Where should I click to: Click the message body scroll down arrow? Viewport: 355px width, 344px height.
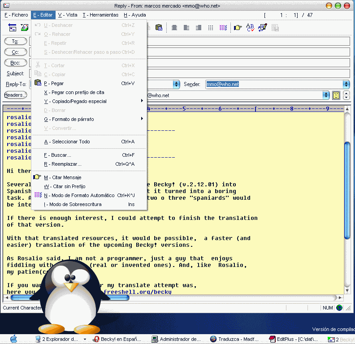pyautogui.click(x=347, y=291)
